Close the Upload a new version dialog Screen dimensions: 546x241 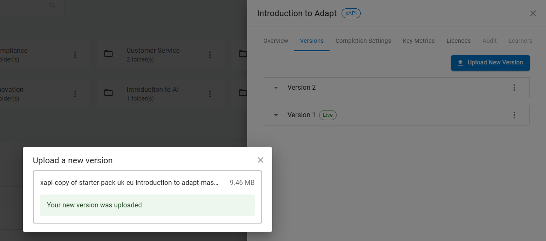[261, 160]
